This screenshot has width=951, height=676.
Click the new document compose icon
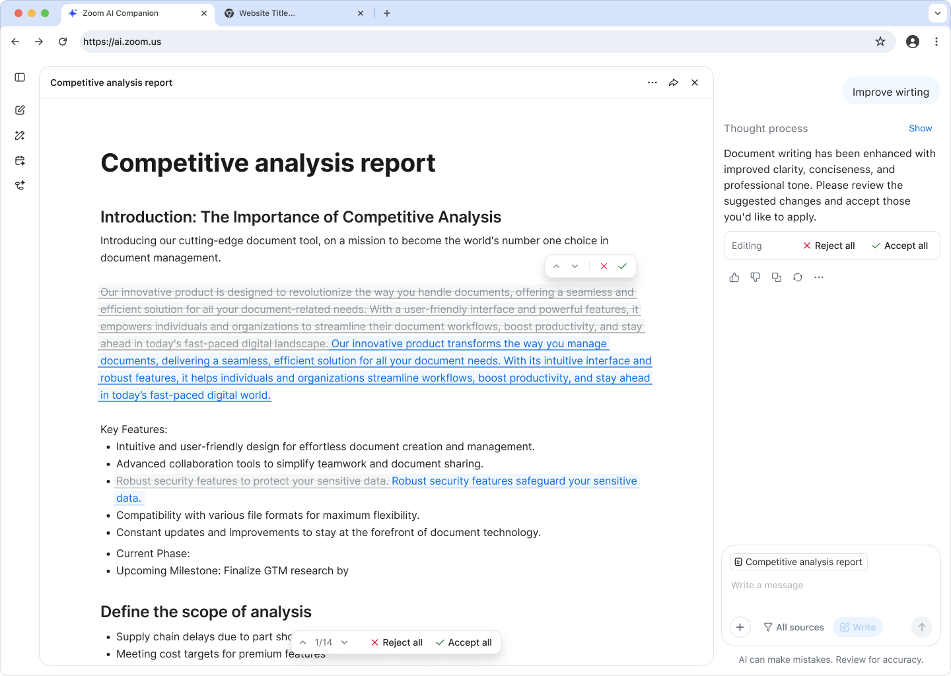20,110
